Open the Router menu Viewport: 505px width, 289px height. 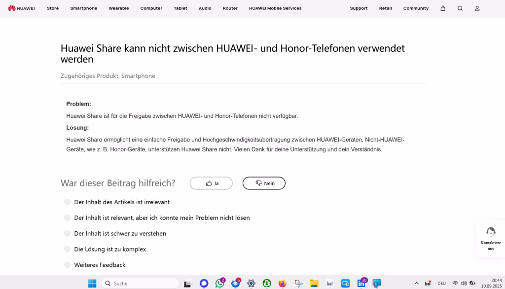230,8
